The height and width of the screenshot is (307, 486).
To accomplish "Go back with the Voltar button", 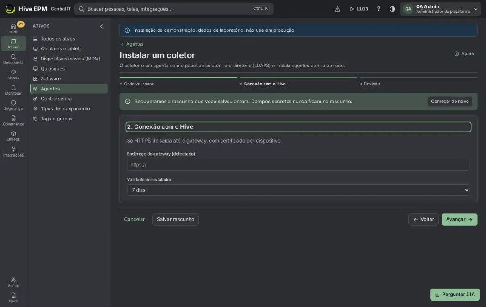I will [424, 219].
